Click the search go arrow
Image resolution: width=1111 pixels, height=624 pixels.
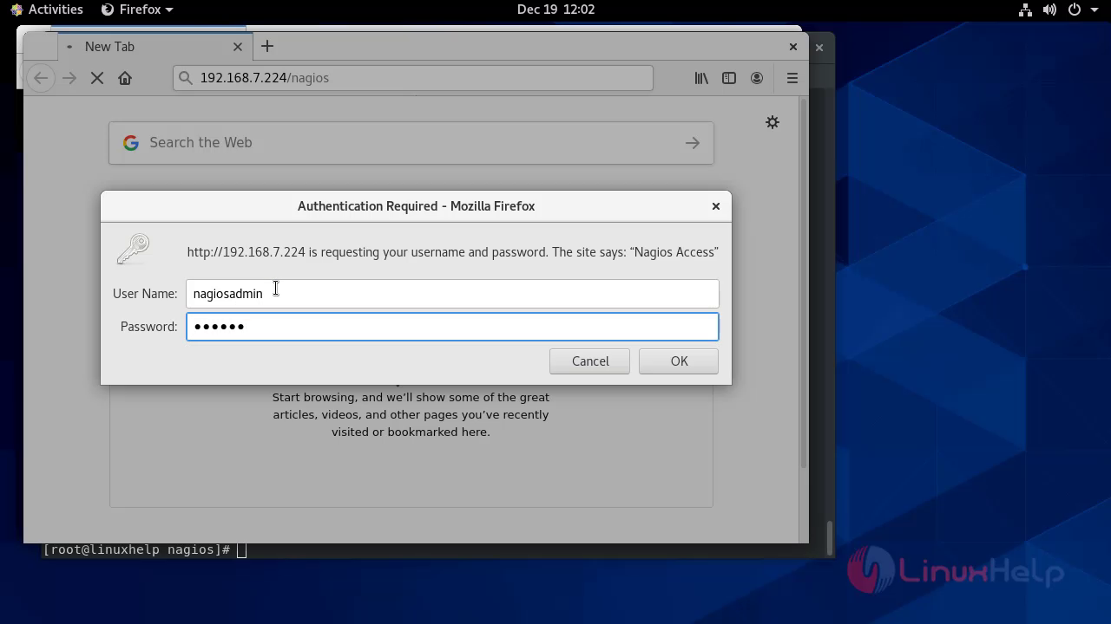[693, 143]
